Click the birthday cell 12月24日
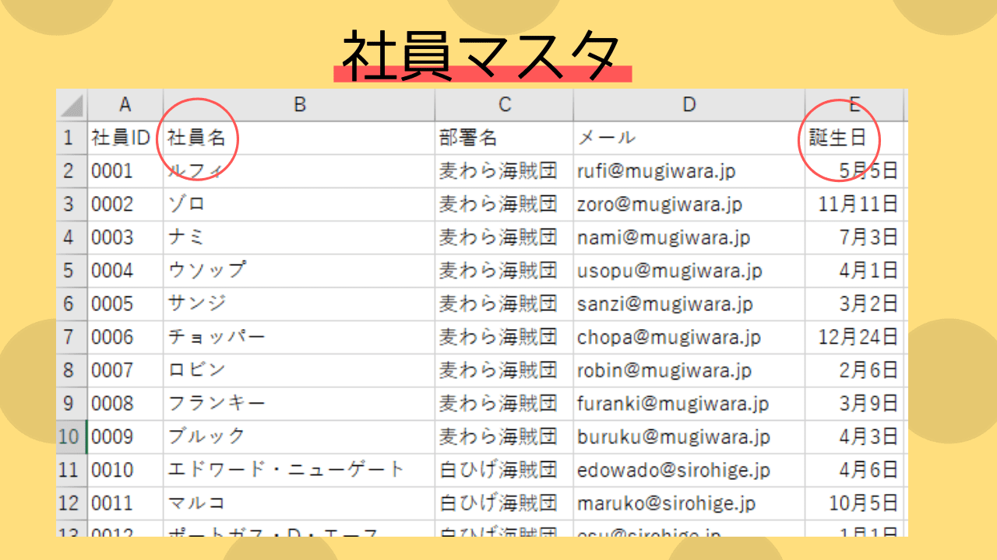The image size is (997, 560). tap(858, 338)
